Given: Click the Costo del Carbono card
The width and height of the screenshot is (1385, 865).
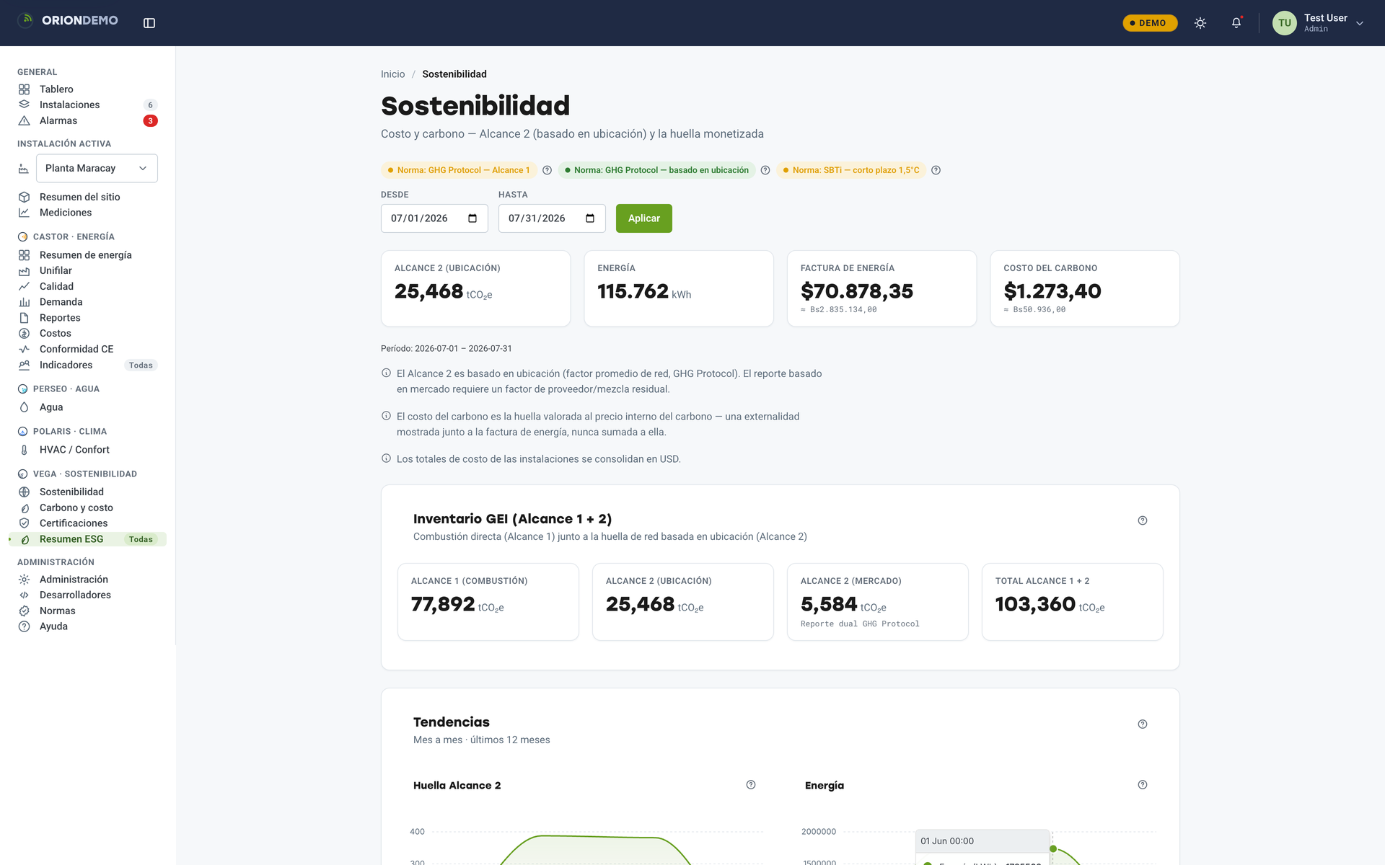Looking at the screenshot, I should (1085, 288).
